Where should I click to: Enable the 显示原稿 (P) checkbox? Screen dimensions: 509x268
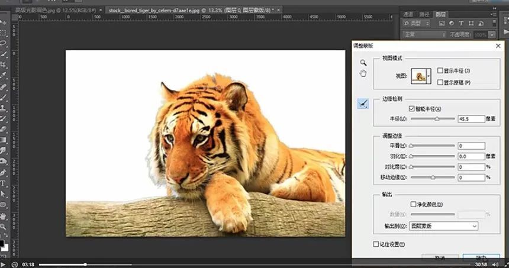coord(440,82)
